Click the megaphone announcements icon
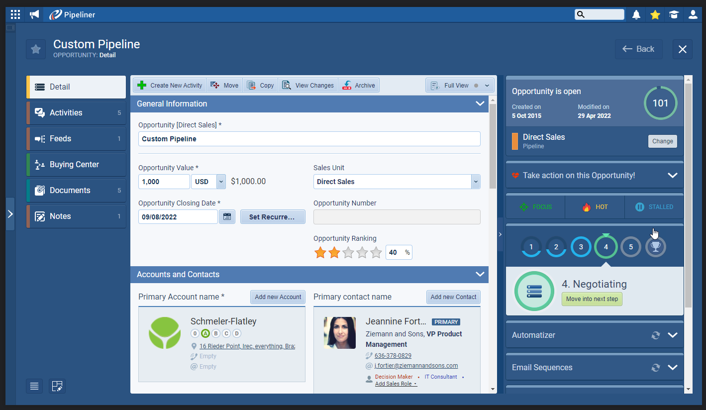 click(x=34, y=14)
